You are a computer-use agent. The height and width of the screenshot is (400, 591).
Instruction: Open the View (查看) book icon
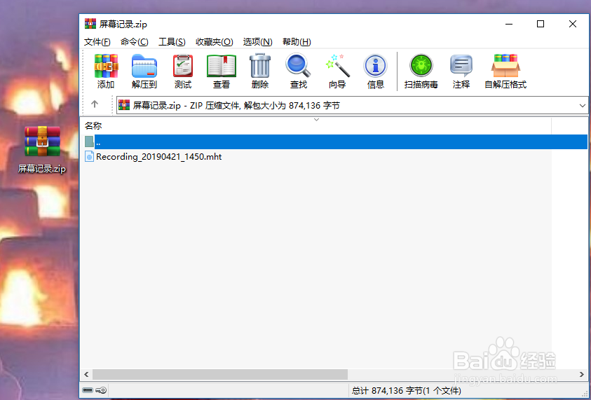pos(222,71)
